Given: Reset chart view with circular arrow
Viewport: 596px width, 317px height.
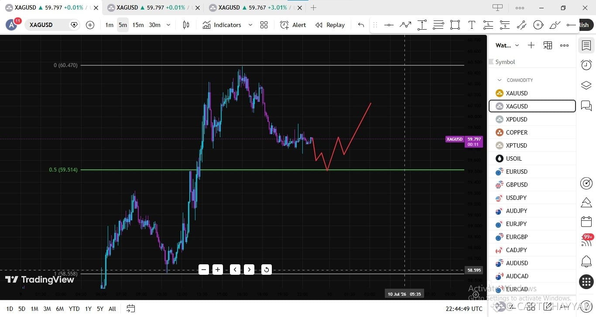Looking at the screenshot, I should coord(267,270).
